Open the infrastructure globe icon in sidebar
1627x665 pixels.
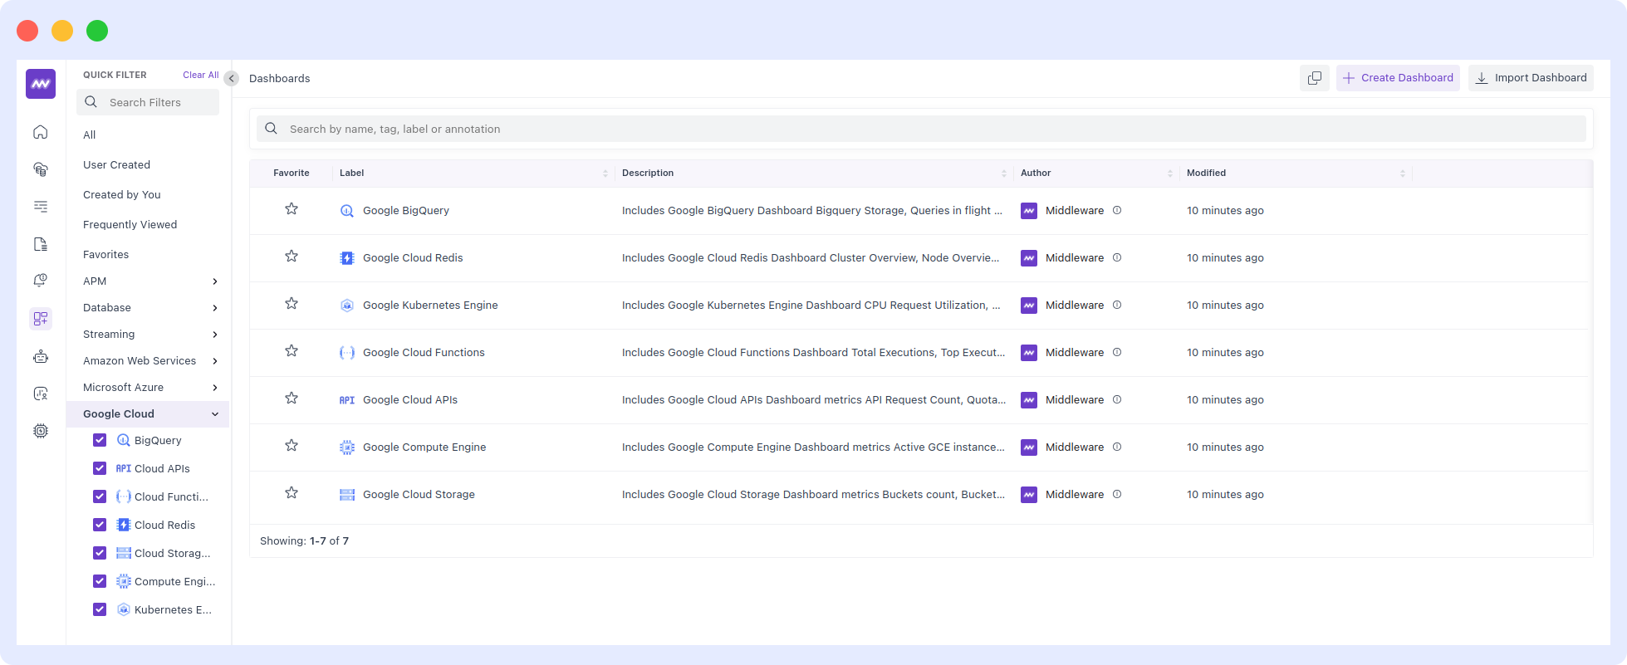pos(41,169)
